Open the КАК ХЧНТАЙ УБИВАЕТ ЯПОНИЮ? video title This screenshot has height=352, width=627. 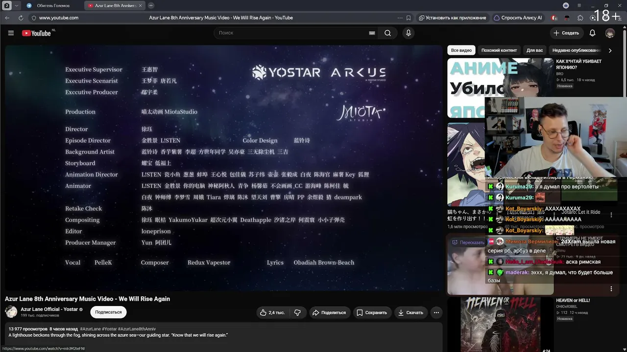coord(579,65)
